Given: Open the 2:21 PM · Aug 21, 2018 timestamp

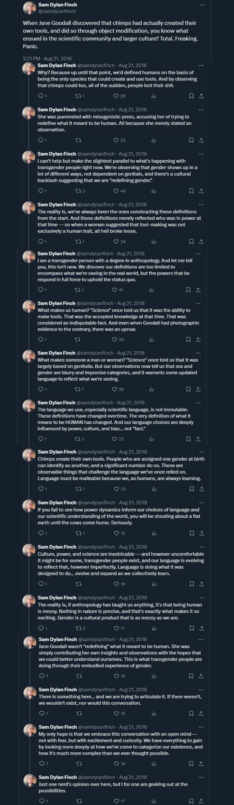Looking at the screenshot, I should (x=47, y=58).
